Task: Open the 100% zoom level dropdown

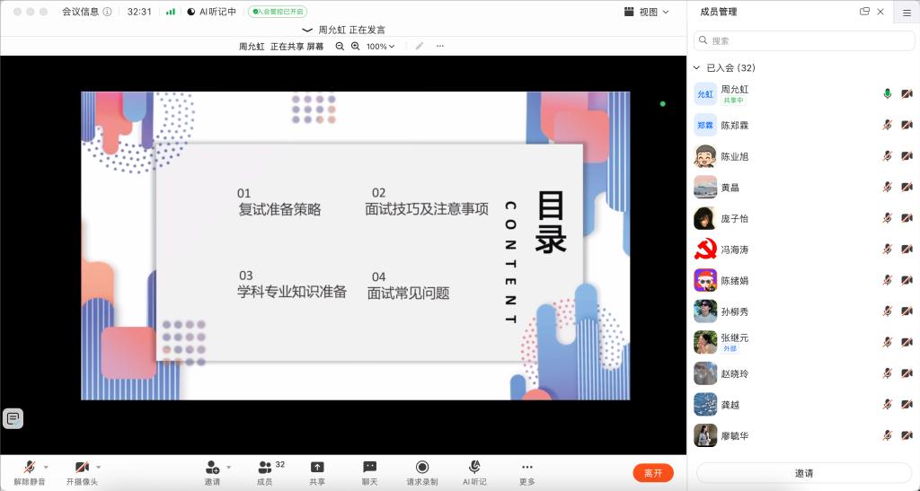Action: tap(380, 46)
